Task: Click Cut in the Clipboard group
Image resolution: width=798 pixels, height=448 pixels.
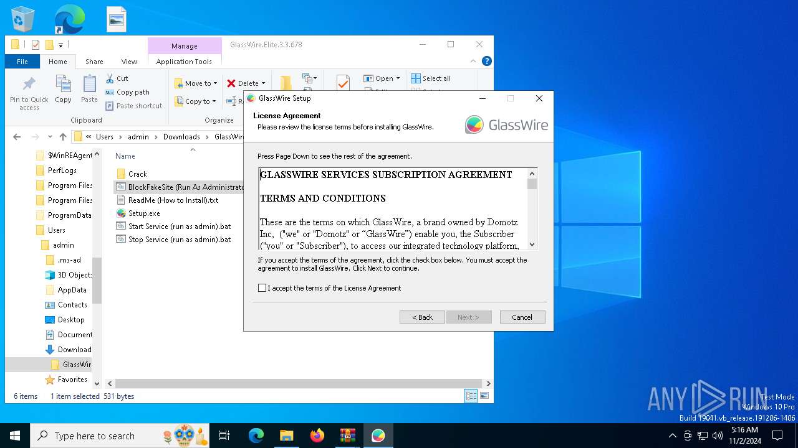Action: coord(117,78)
